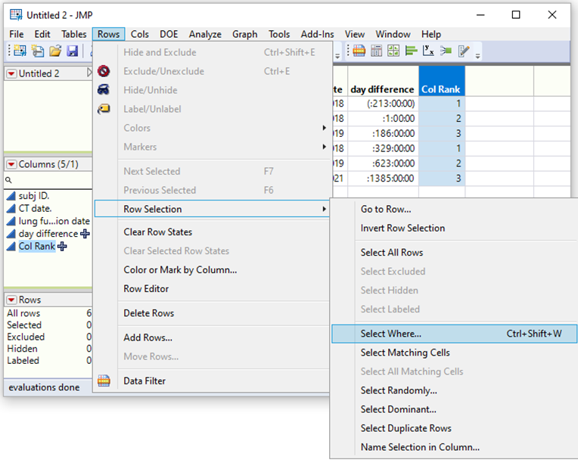Click the Open file folder toolbar icon
Screen dimensions: 578x463
(x=55, y=51)
